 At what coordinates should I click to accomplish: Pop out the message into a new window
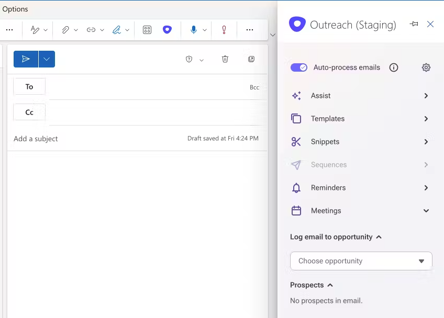[x=251, y=59]
